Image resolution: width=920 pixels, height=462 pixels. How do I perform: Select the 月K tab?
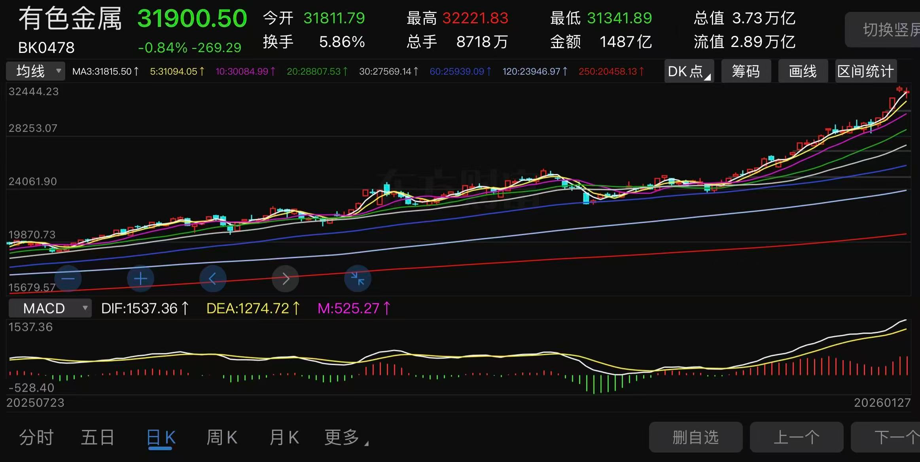pos(284,438)
